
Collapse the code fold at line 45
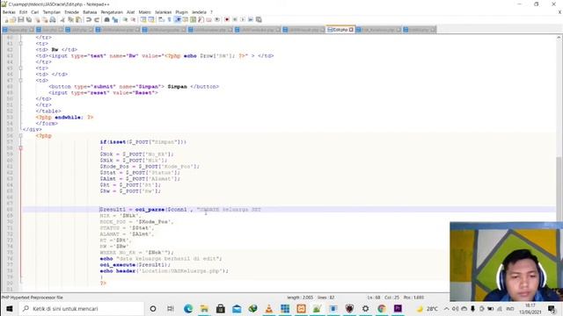pyautogui.click(x=20, y=68)
